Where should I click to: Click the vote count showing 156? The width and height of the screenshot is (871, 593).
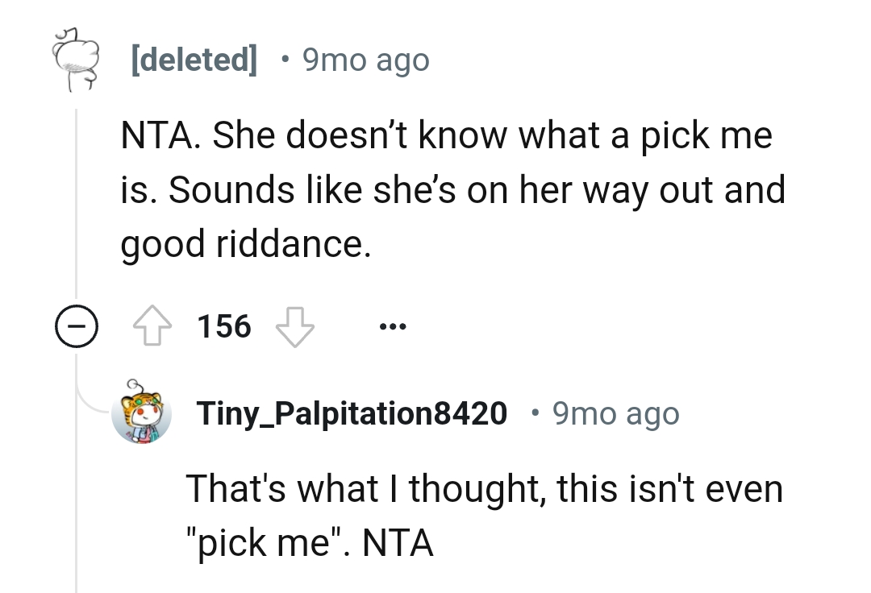coord(223,326)
